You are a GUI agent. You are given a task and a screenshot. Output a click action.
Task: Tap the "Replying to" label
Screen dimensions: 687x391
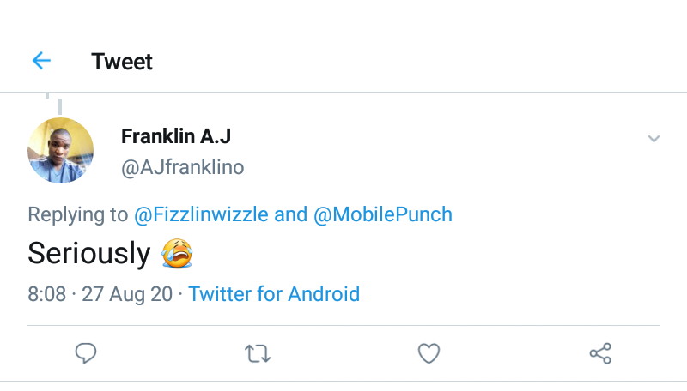click(x=77, y=214)
